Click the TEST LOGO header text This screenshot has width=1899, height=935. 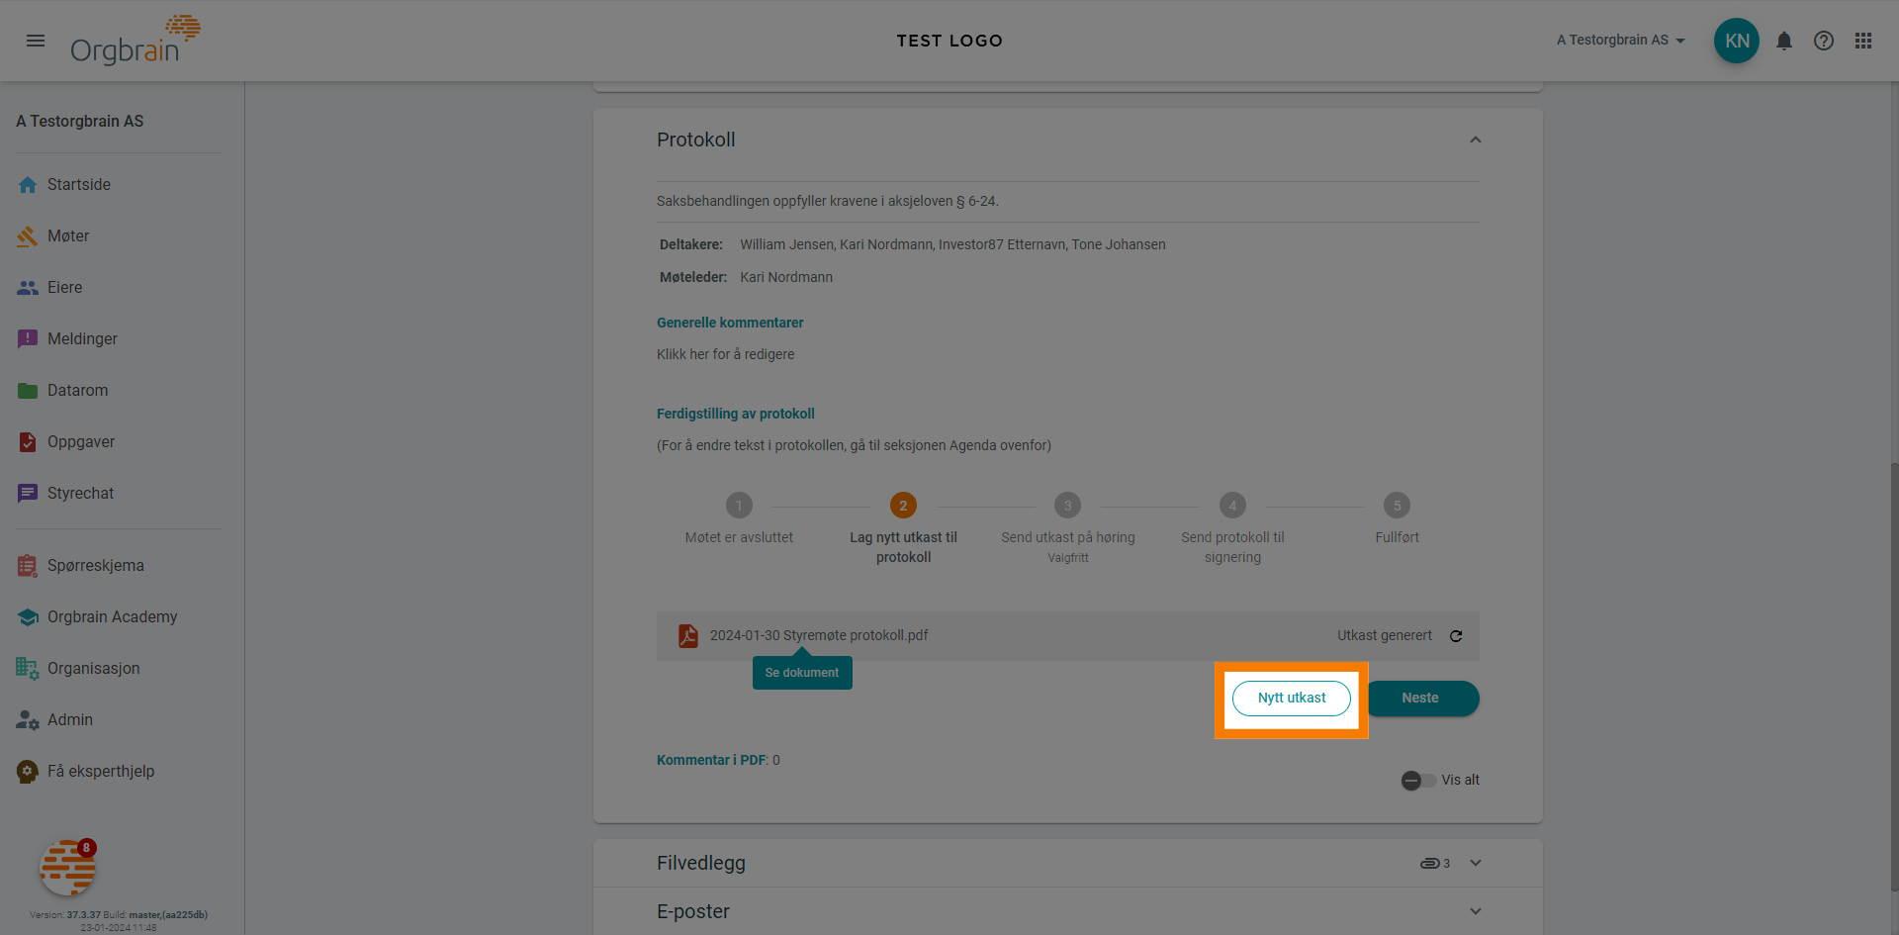click(x=949, y=41)
